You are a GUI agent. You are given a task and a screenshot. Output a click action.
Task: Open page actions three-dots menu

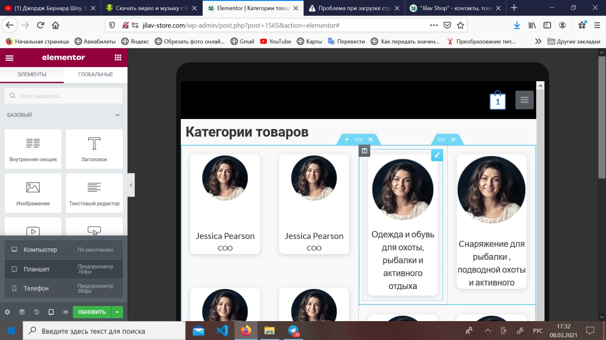coord(434,25)
